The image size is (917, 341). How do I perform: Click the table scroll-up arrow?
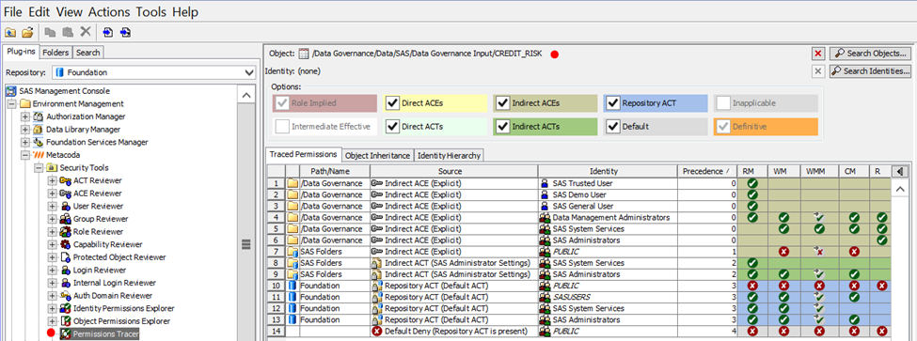900,189
